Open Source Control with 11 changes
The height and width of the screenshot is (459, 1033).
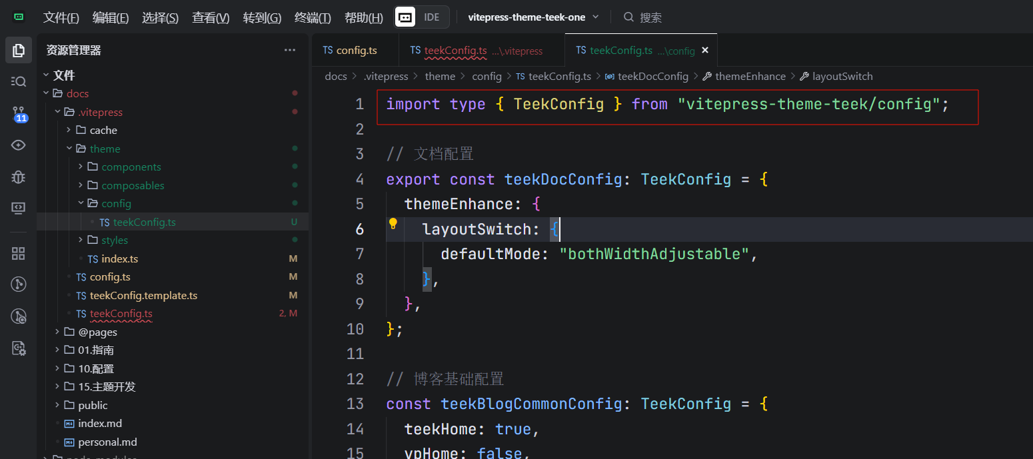(19, 113)
